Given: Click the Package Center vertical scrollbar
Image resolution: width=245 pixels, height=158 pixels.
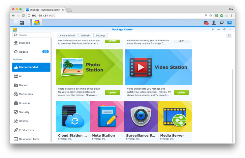Looking at the screenshot, I should (232, 106).
